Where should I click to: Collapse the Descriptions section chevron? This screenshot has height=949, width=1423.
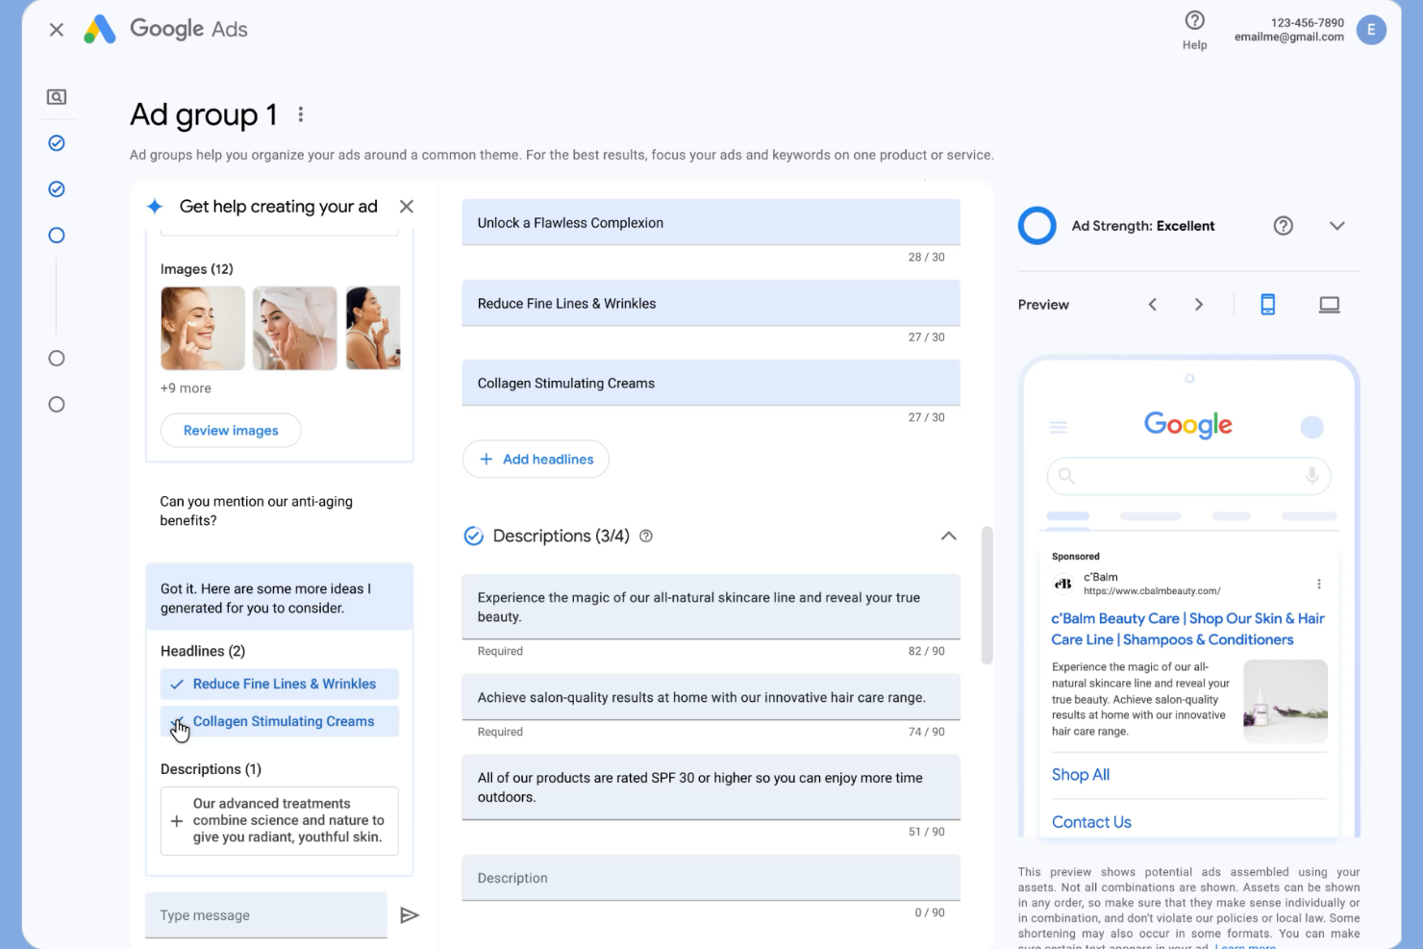(x=949, y=537)
